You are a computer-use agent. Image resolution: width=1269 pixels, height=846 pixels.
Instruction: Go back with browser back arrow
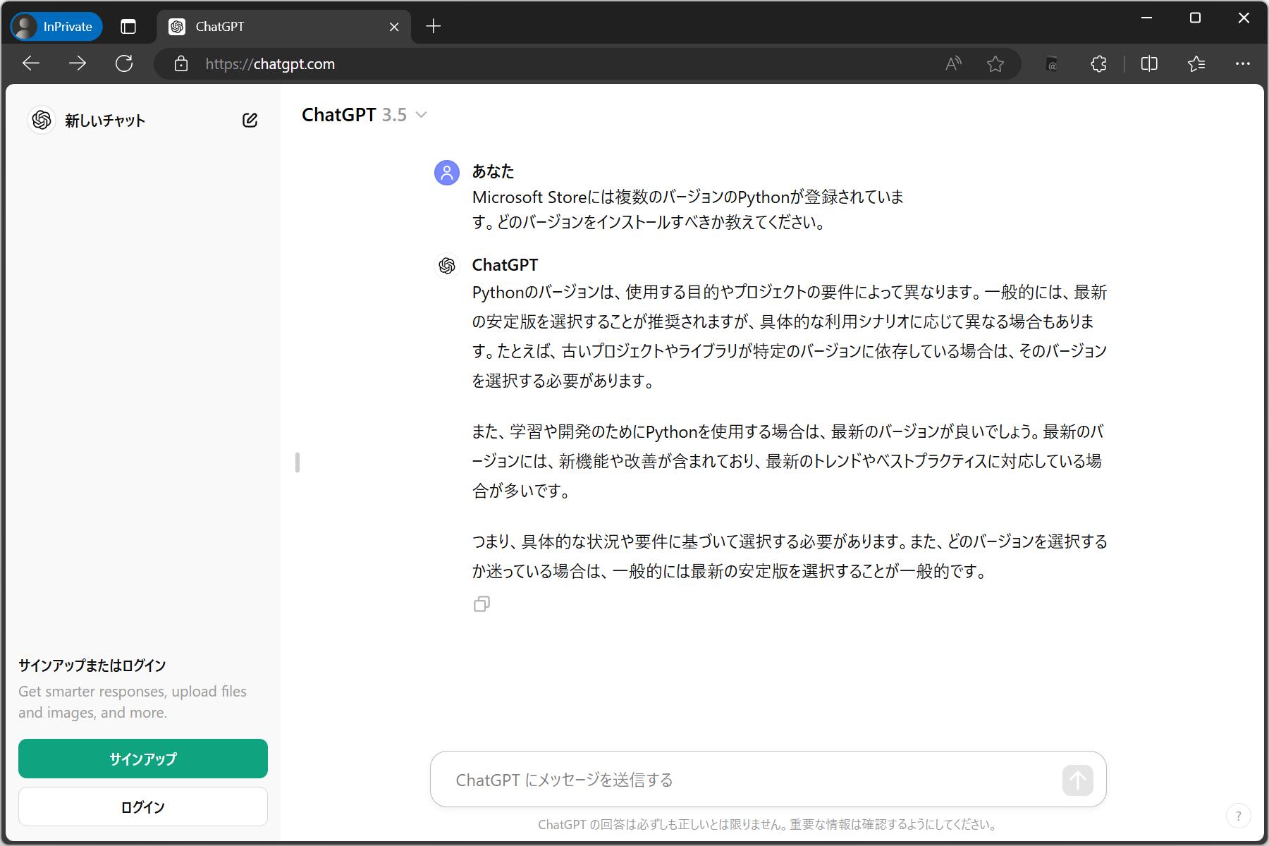[x=31, y=63]
